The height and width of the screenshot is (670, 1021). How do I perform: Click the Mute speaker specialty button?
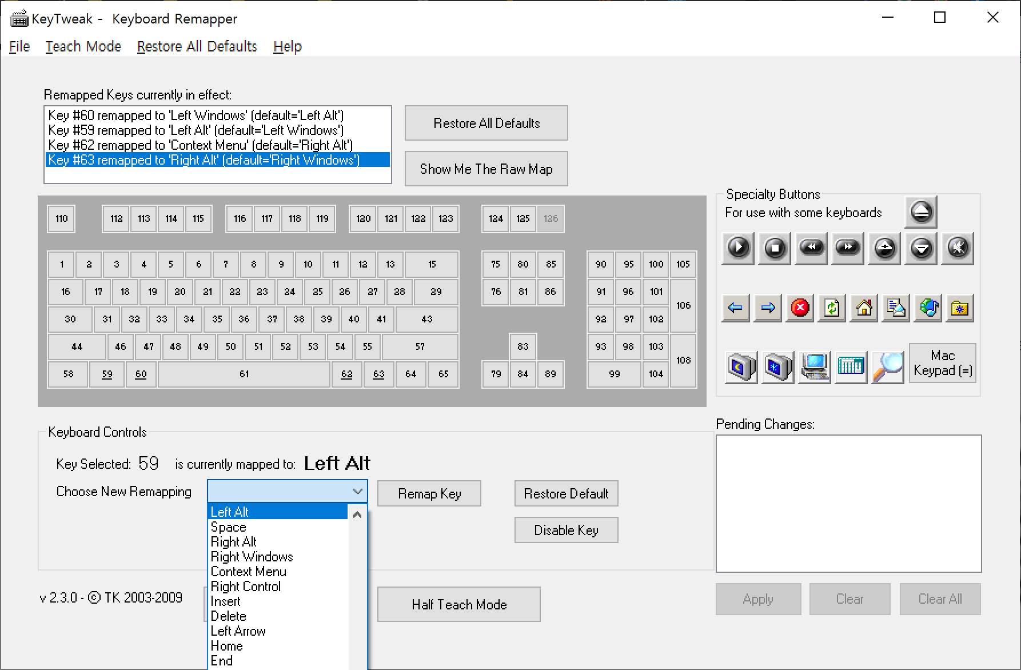tap(958, 248)
